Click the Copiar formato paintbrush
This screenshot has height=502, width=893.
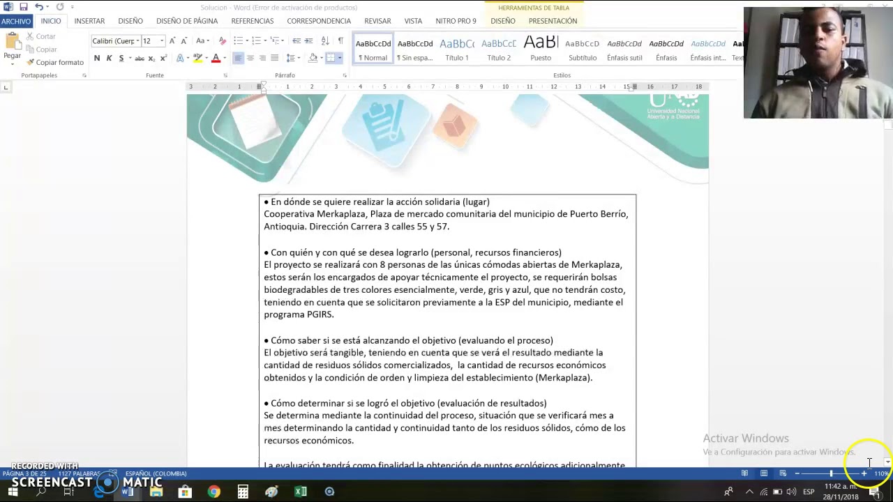pos(55,63)
